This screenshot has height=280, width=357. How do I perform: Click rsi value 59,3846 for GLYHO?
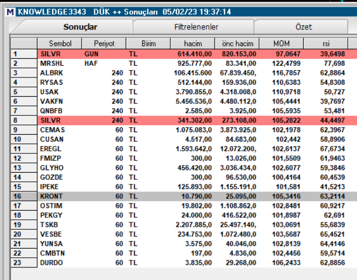333,168
